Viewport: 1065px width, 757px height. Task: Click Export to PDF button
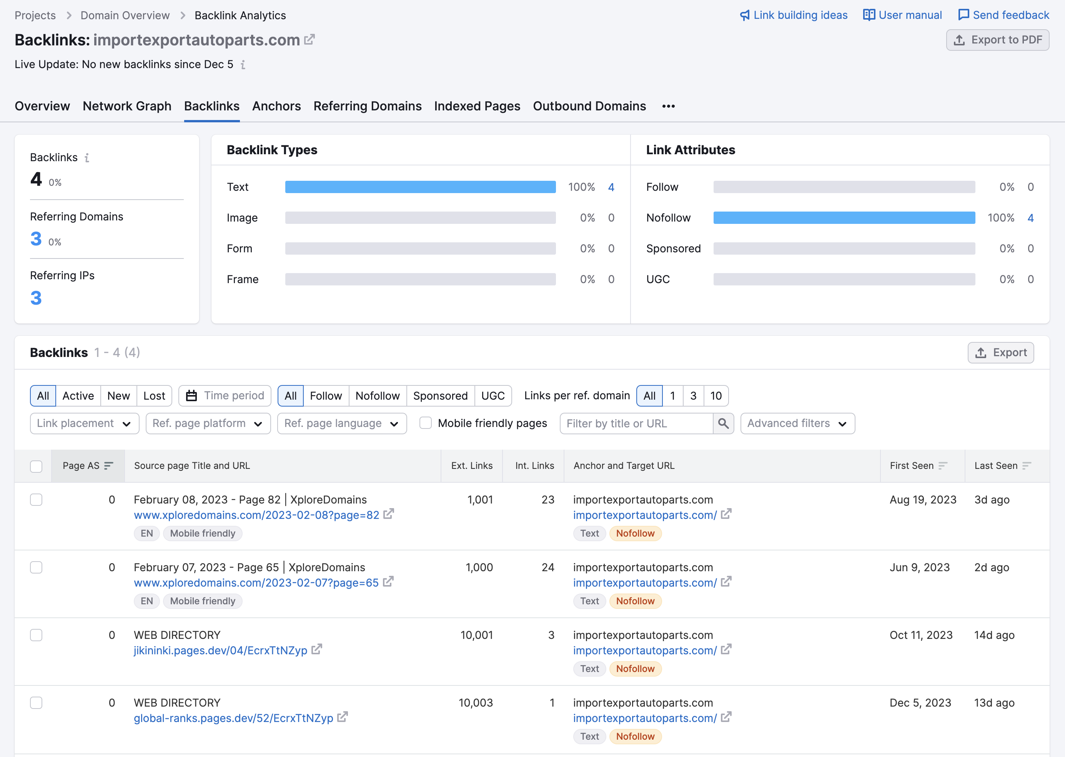click(997, 40)
